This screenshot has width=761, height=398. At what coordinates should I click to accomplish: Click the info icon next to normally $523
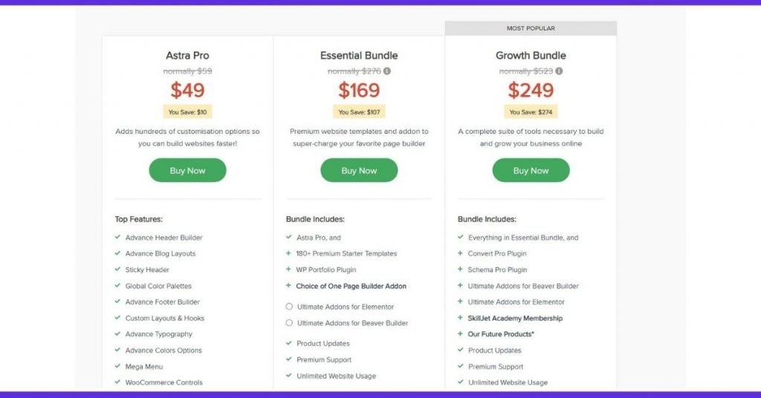559,71
